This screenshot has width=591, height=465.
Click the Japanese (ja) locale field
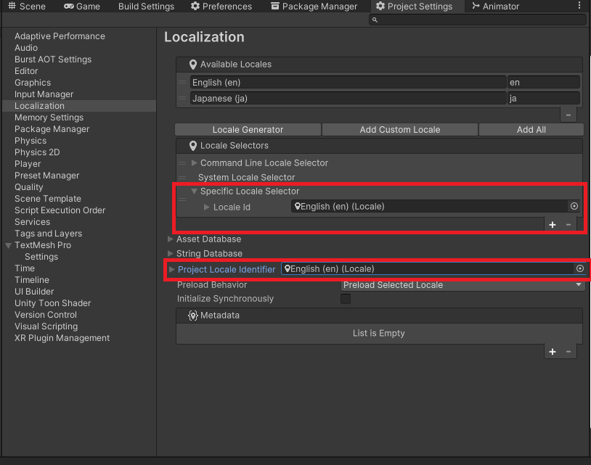tap(349, 98)
